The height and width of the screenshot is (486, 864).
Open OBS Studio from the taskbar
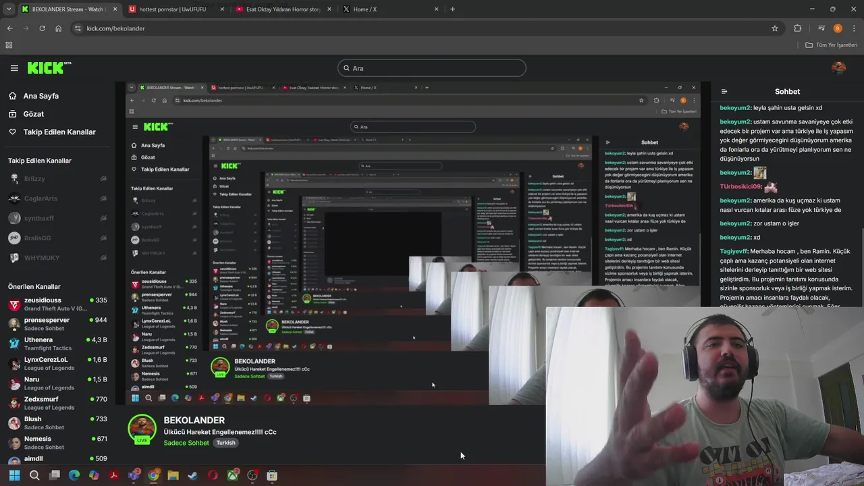point(252,475)
